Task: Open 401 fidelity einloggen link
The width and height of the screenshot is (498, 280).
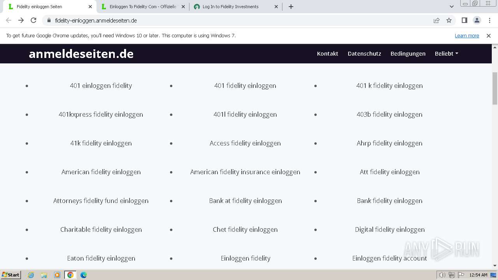Action: click(x=245, y=86)
